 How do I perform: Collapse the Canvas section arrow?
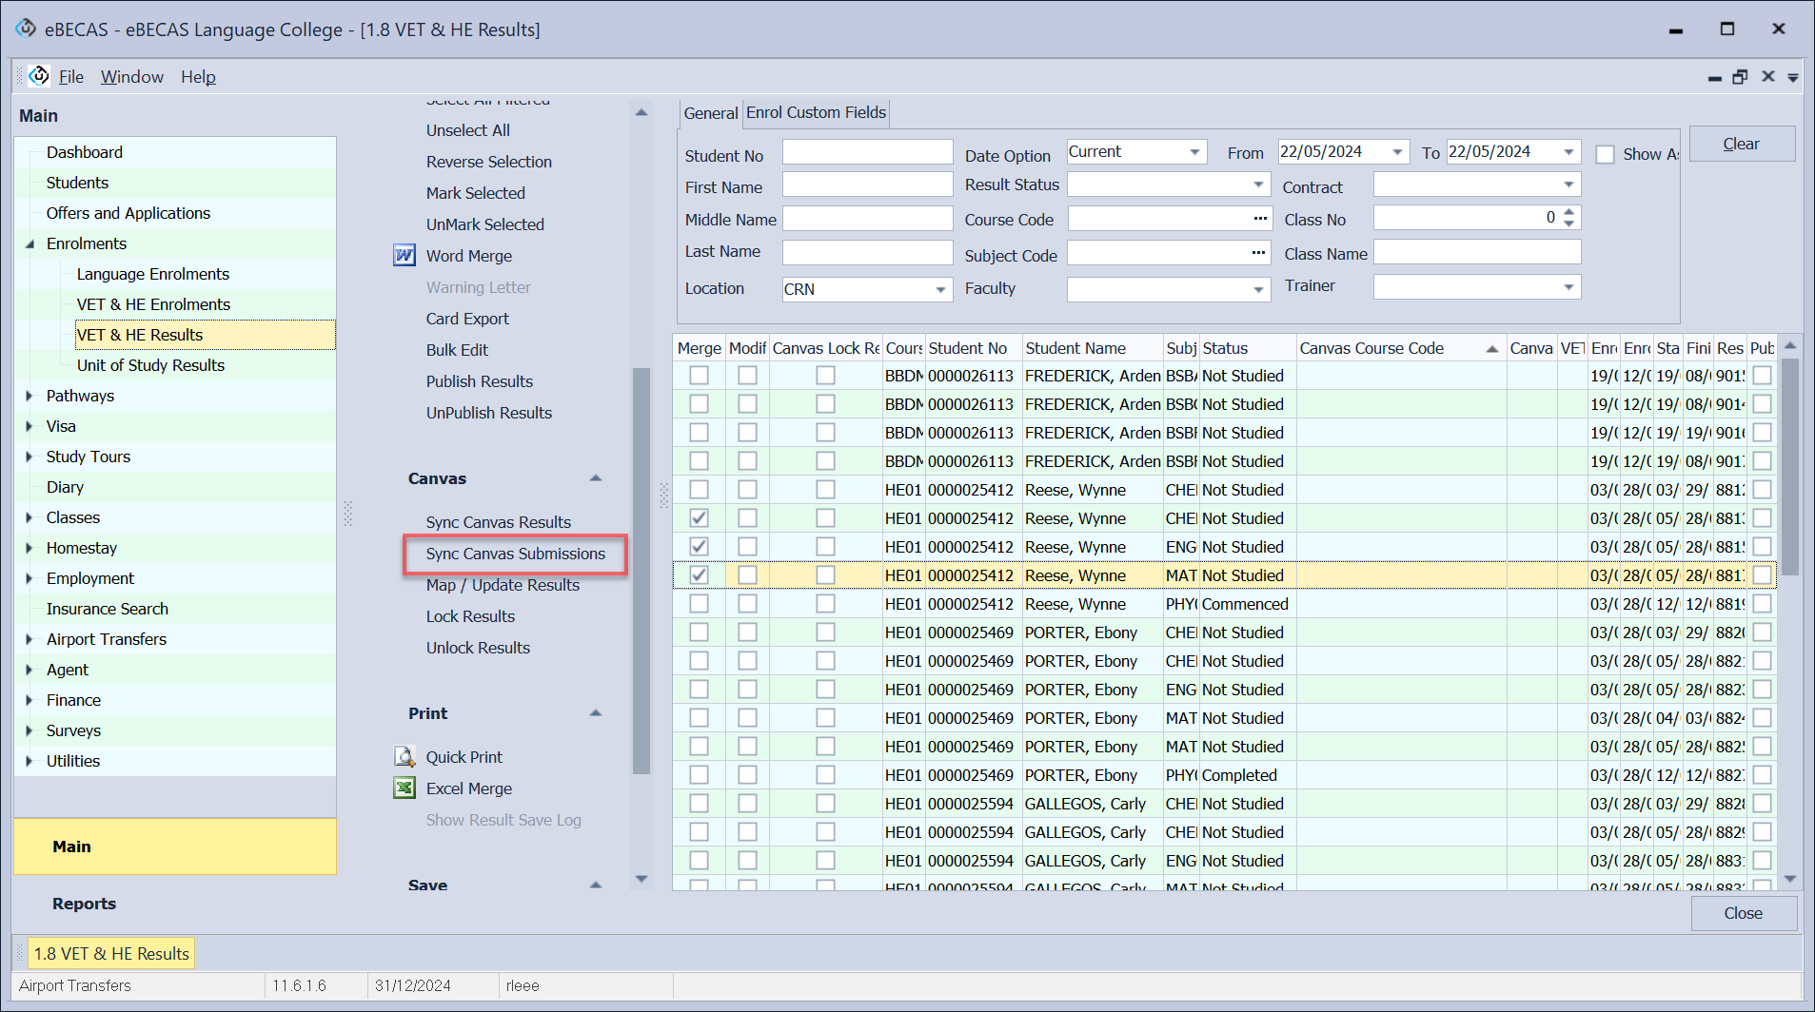point(596,478)
